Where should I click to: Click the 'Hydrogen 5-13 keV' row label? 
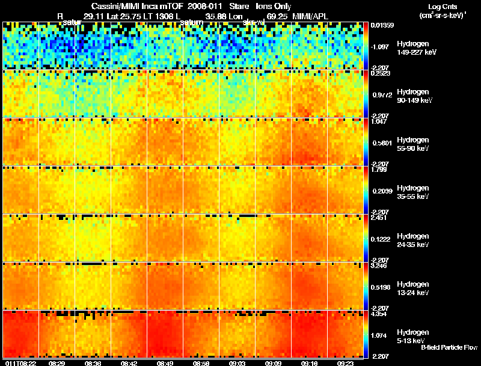click(413, 337)
